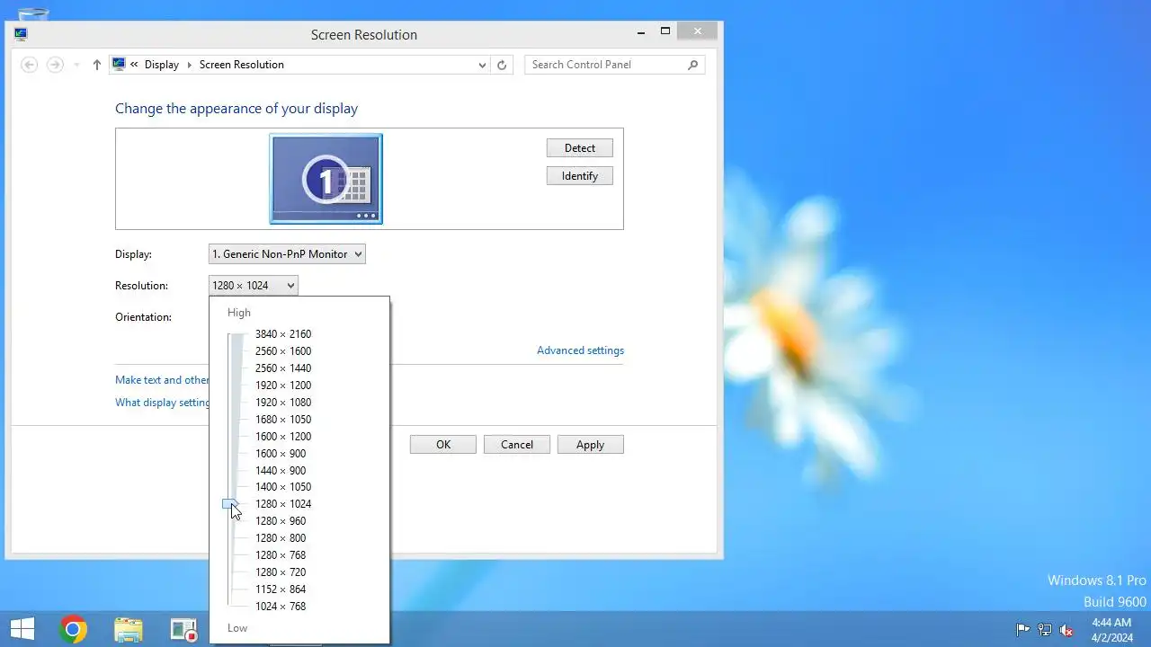
Task: Select 1440 × 900 resolution
Action: tap(281, 471)
